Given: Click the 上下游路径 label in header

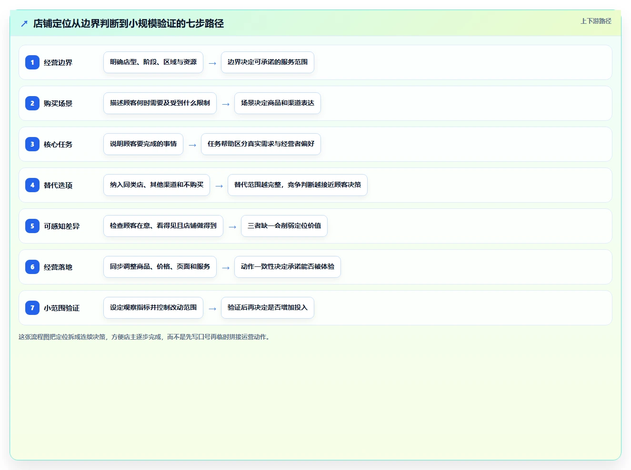Looking at the screenshot, I should (596, 21).
